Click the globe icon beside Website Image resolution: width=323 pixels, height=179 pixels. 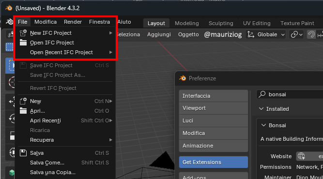301,156
